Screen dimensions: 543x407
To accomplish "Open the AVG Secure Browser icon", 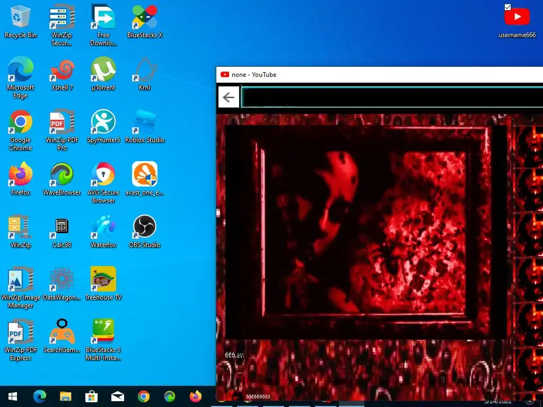I will (103, 183).
